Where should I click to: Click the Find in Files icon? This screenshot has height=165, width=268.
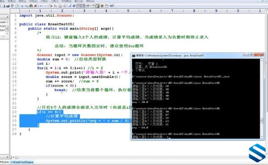[60, 6]
